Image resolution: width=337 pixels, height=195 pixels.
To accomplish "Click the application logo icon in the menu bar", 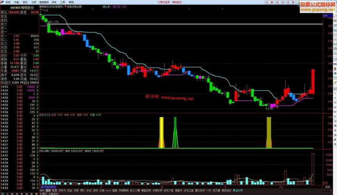I will point(2,2).
